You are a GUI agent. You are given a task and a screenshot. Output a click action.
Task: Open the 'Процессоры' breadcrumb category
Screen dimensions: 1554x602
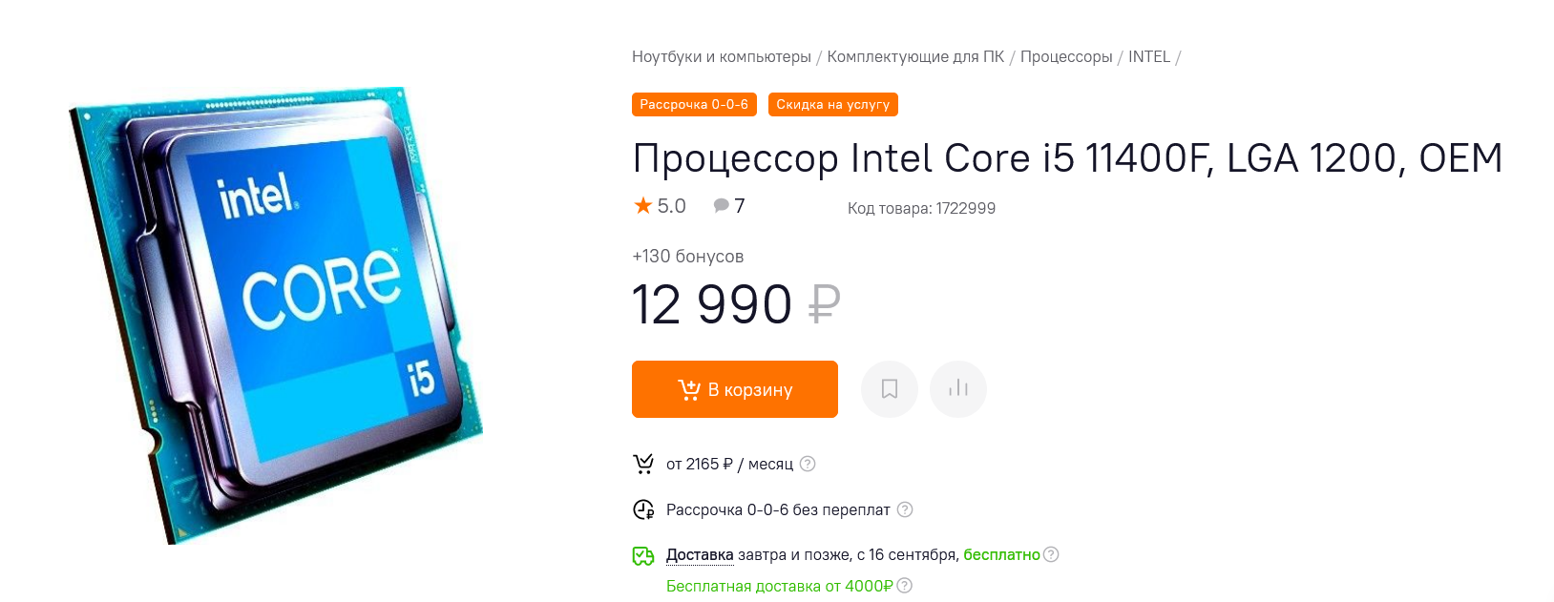click(1066, 57)
